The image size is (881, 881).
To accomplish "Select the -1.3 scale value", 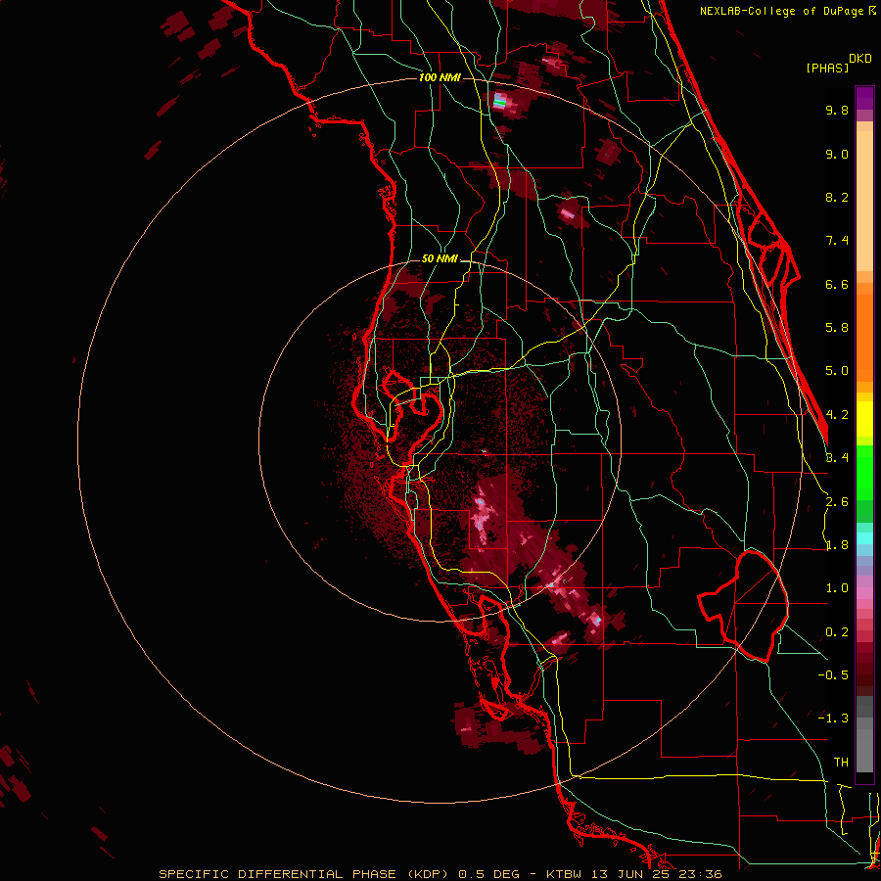I will pos(833,719).
